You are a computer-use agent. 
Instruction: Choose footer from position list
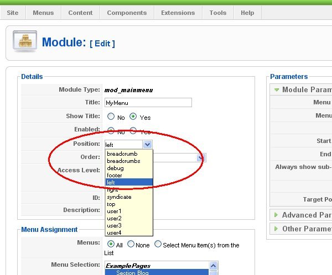pos(129,176)
